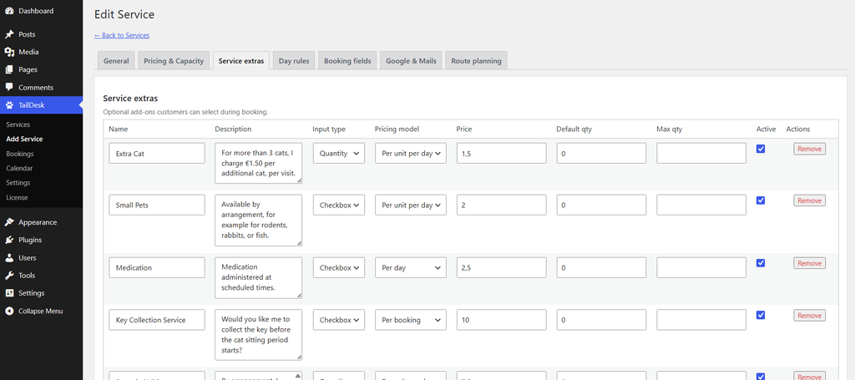855x380 pixels.
Task: Disable Active checkbox for Key Collection Service
Action: 761,315
